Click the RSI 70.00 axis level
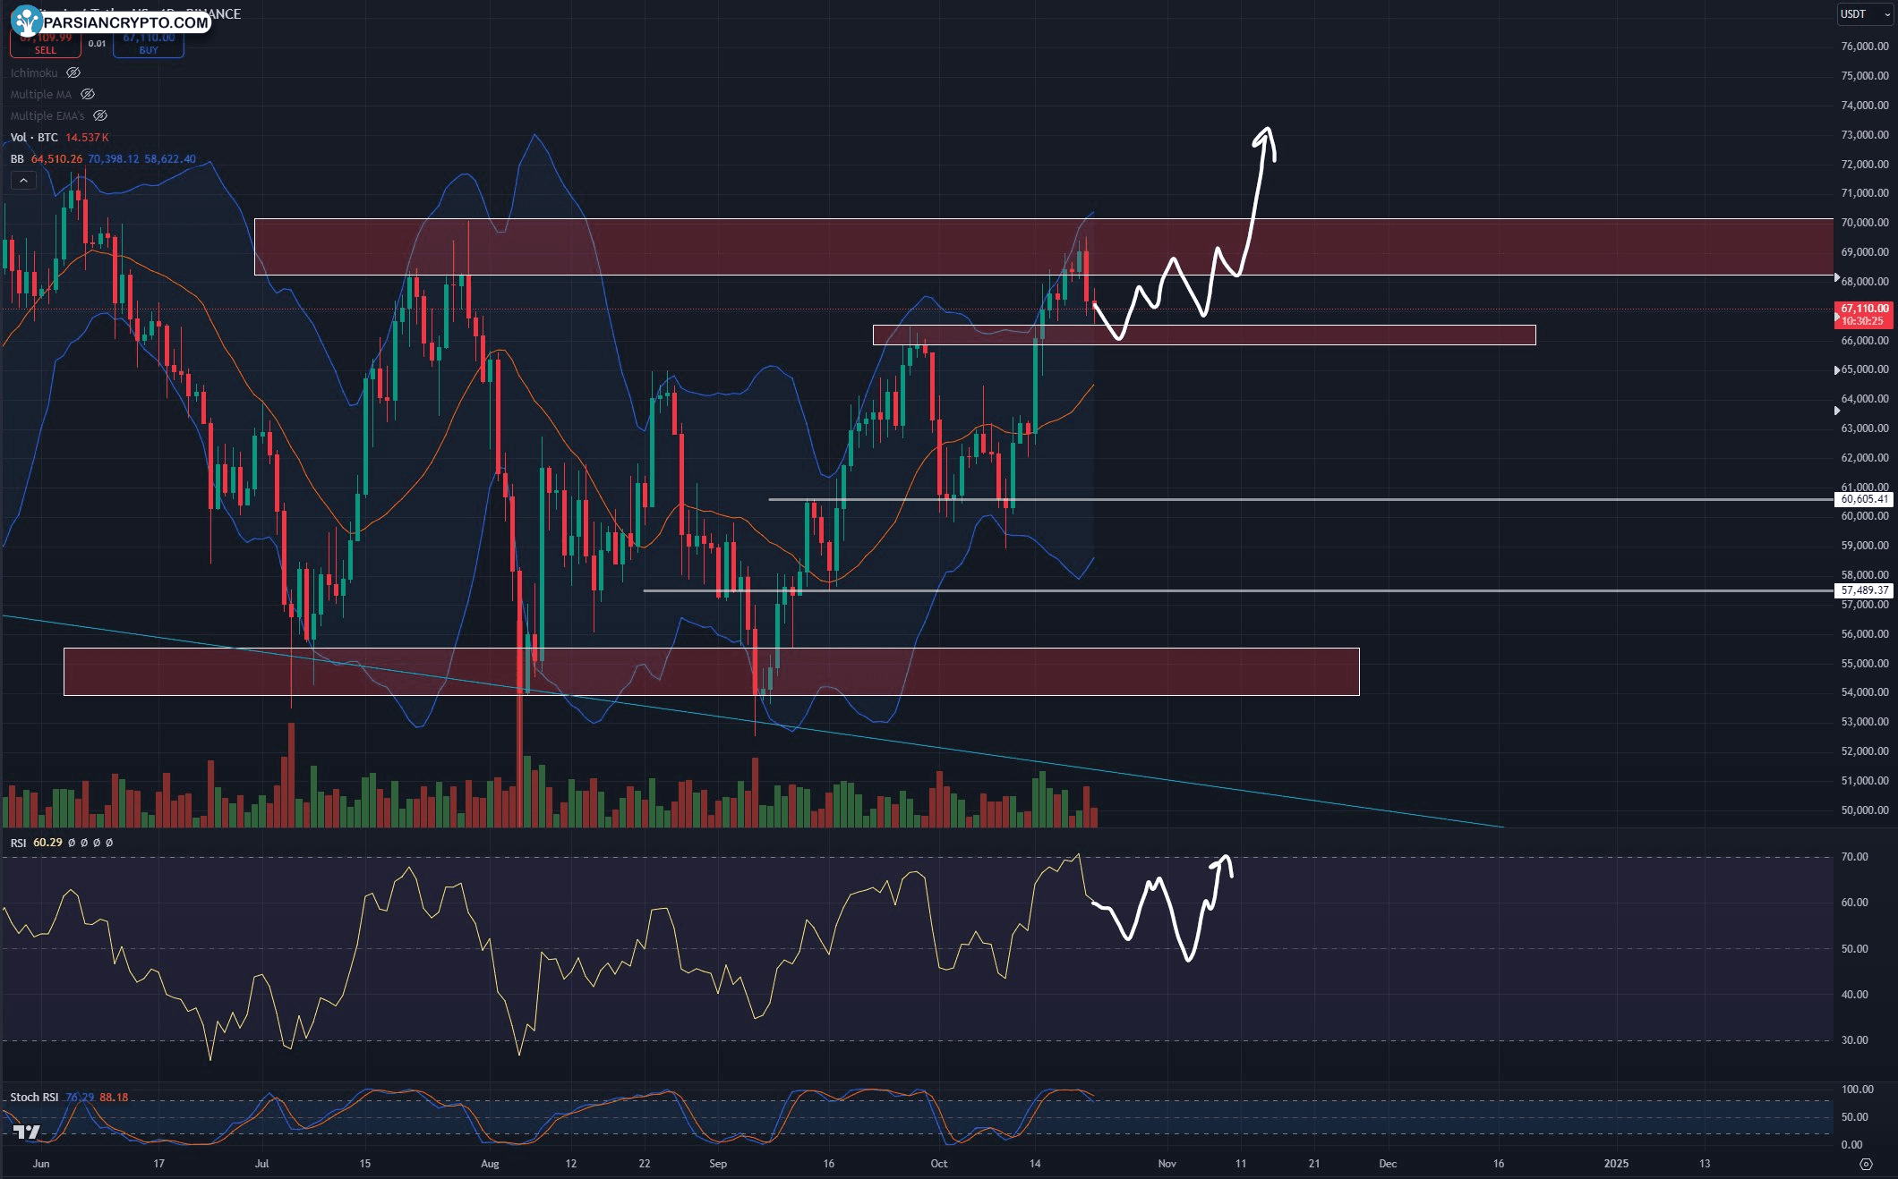 point(1854,857)
